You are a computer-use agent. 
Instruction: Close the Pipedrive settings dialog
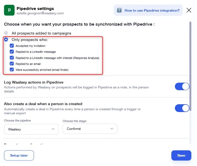[189, 10]
